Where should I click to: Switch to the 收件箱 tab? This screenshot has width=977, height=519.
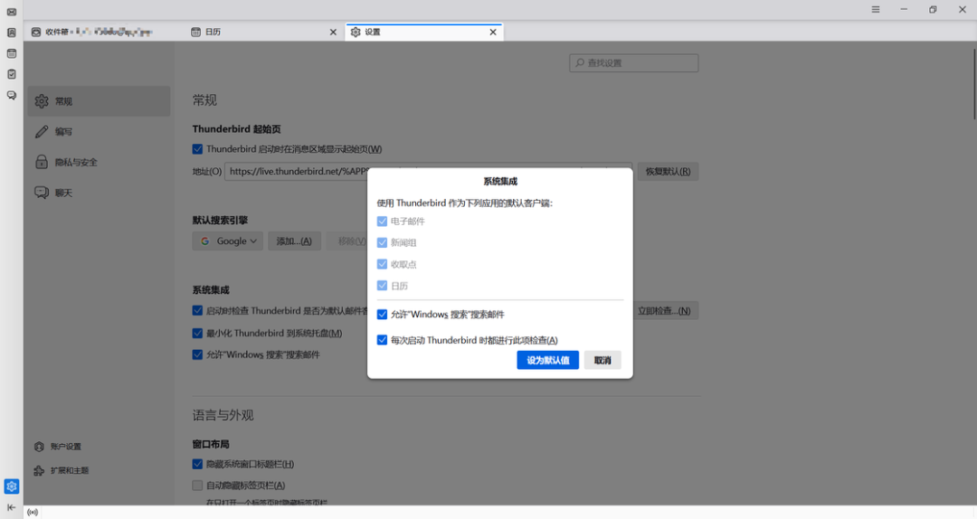(x=103, y=32)
